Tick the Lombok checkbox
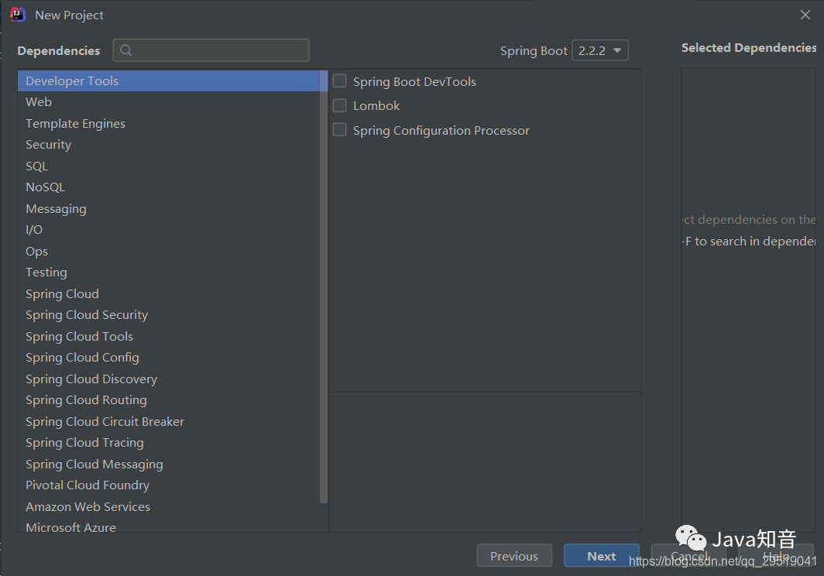 [x=340, y=105]
